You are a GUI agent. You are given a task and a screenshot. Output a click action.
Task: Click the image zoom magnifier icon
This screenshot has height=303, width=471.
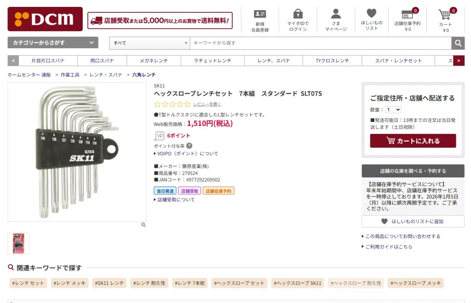[x=143, y=224]
